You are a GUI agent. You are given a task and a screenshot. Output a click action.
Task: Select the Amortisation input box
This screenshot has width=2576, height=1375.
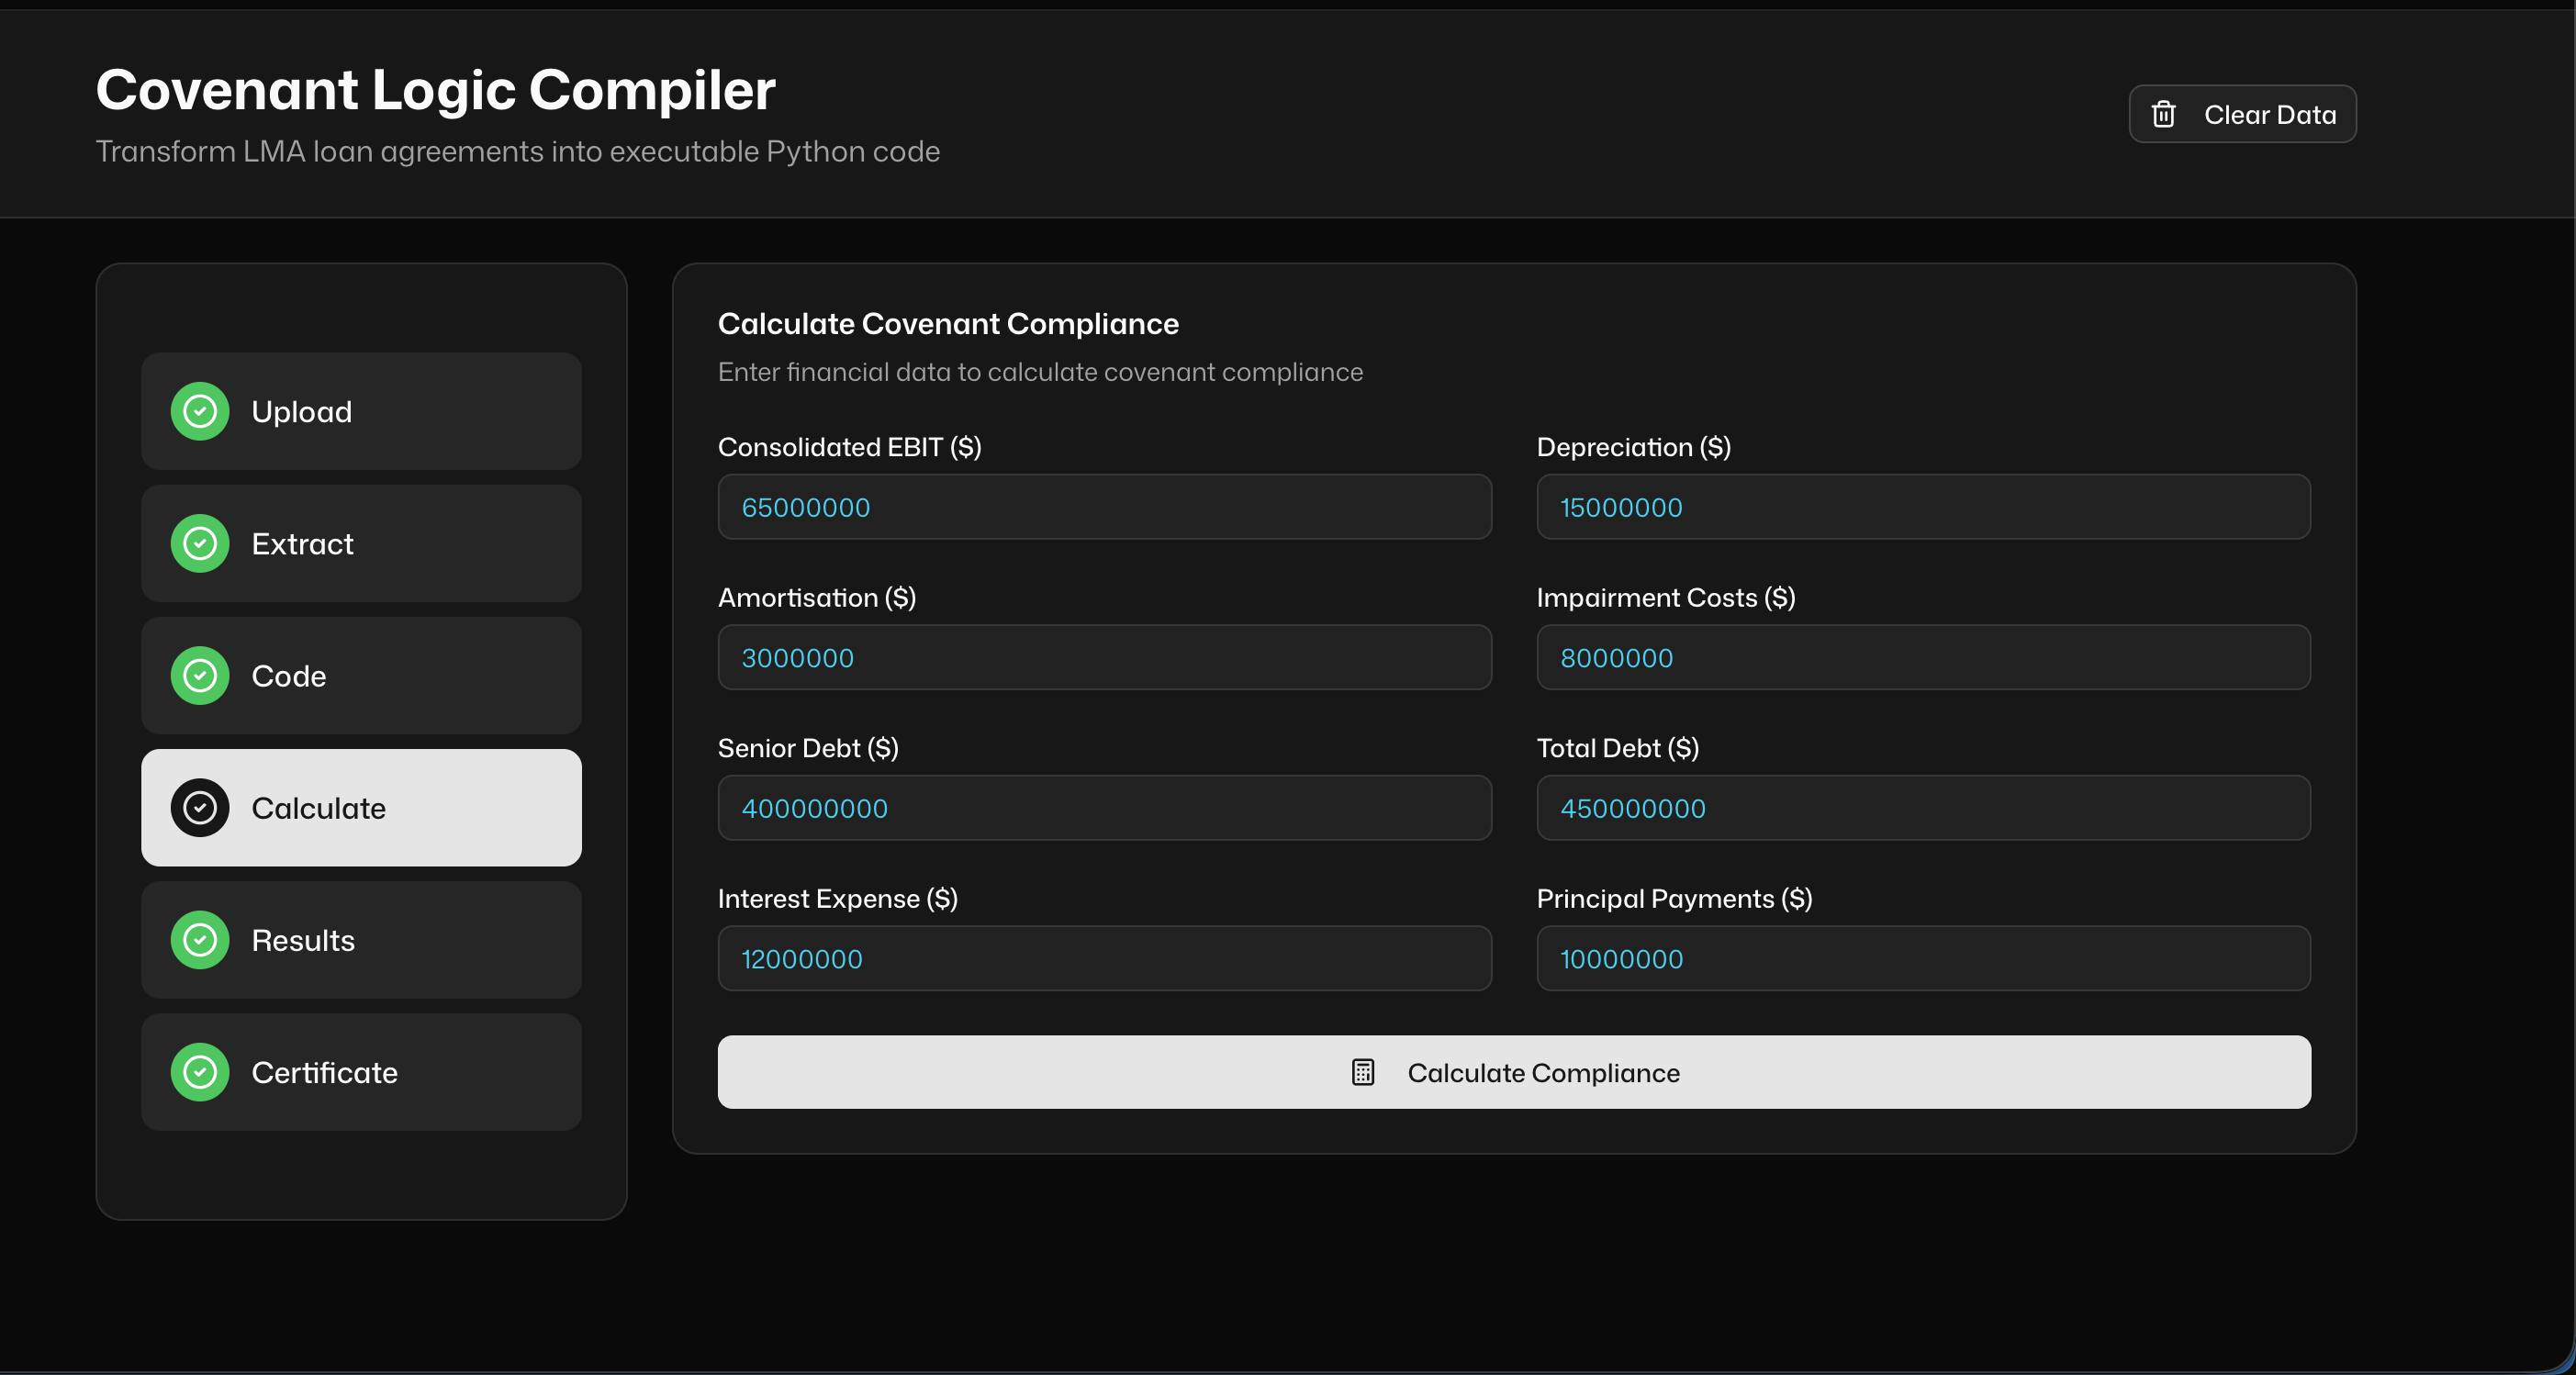pos(1104,657)
